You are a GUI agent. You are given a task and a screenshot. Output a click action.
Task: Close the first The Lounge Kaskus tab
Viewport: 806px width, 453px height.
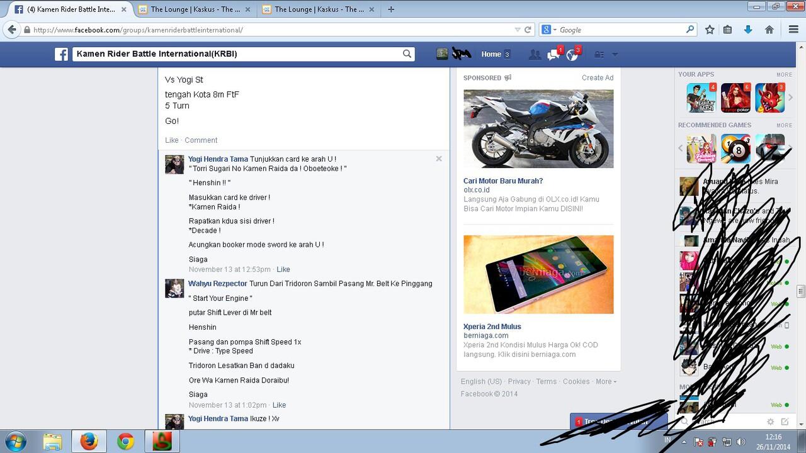coord(247,9)
